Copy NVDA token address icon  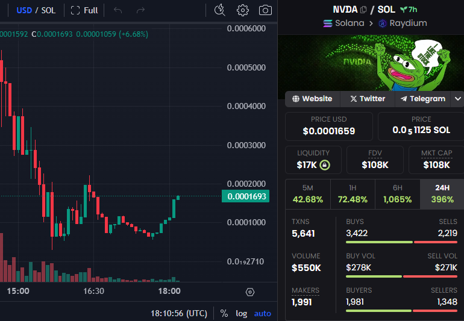363,10
